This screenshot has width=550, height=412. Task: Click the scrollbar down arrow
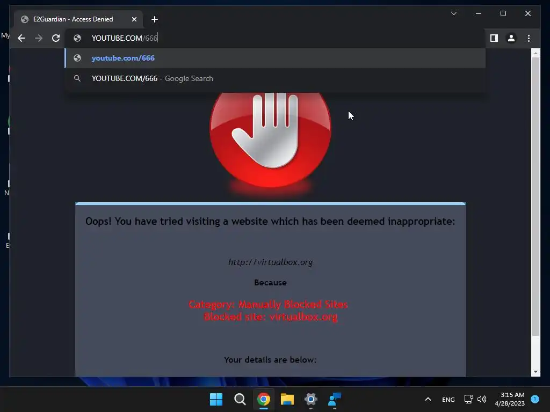click(535, 372)
